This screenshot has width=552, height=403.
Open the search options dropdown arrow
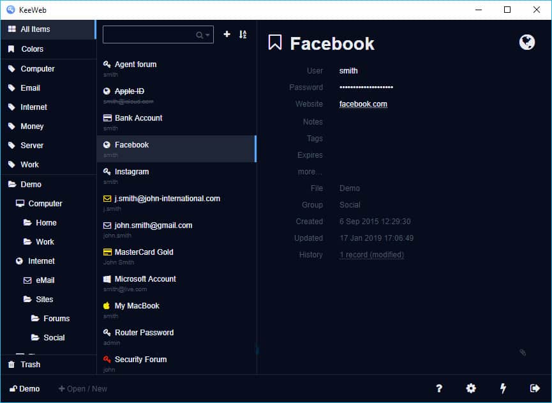pos(207,35)
